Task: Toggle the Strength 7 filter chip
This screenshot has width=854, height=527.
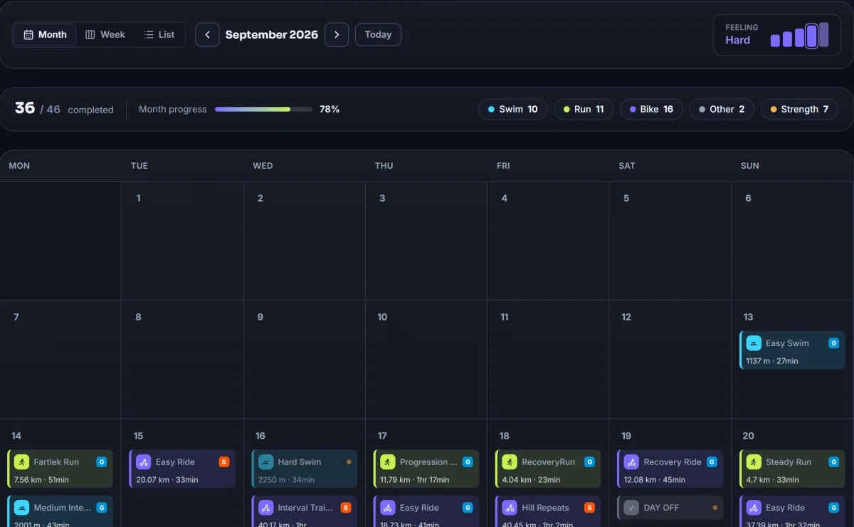Action: (x=799, y=109)
